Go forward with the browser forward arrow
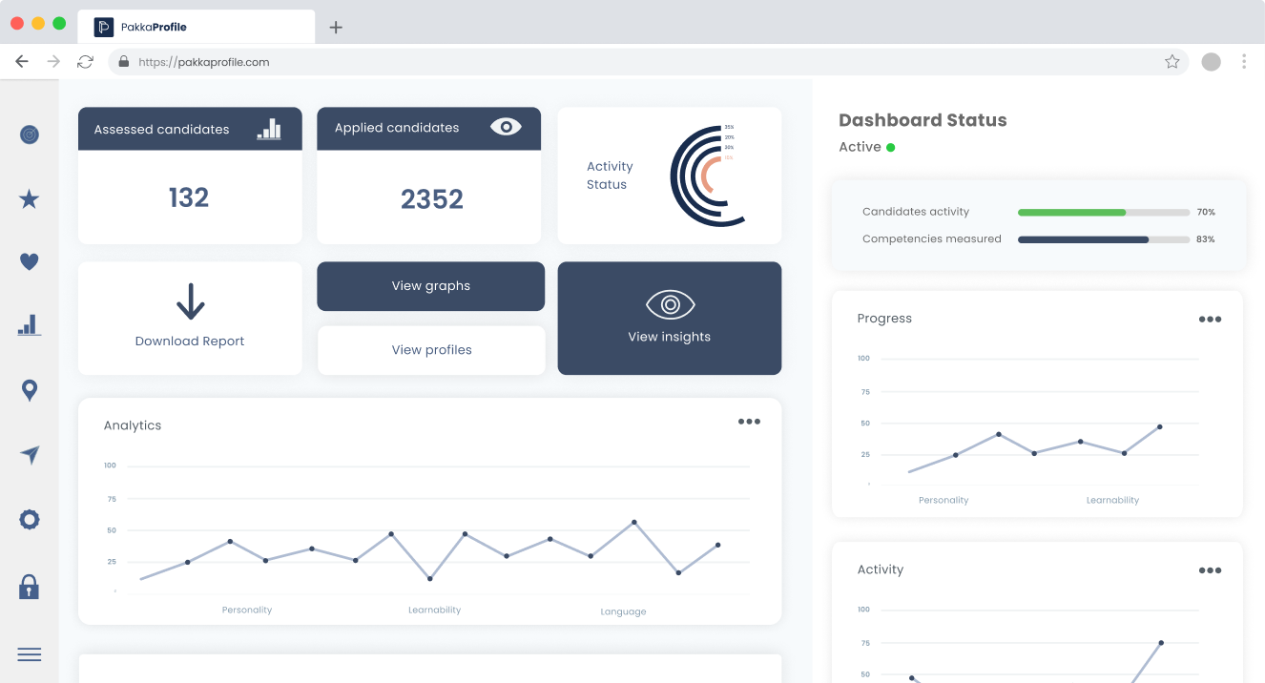Image resolution: width=1265 pixels, height=683 pixels. point(53,62)
